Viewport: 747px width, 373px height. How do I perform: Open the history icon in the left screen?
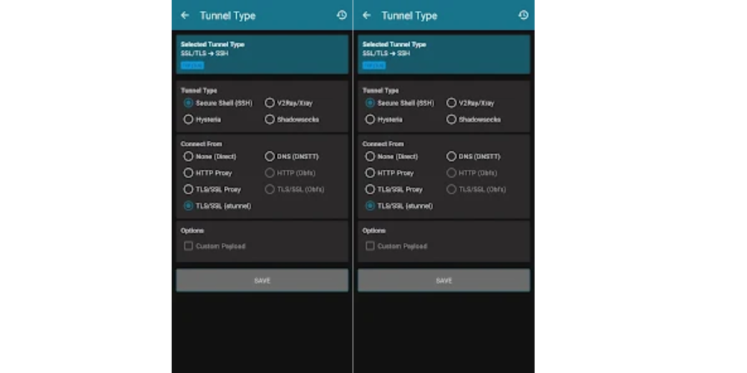[x=341, y=16]
